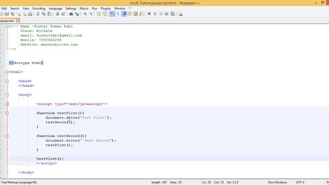Open the Encoding menu

tap(39, 8)
